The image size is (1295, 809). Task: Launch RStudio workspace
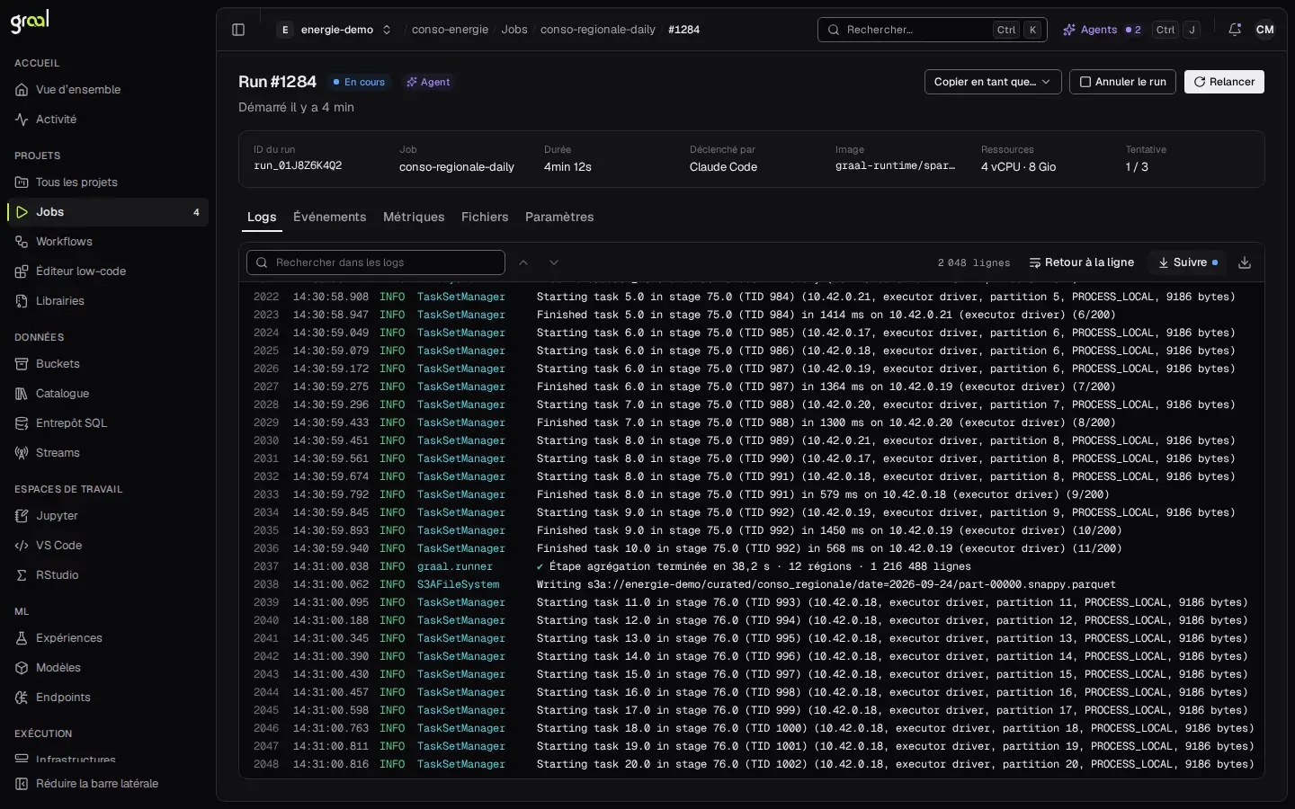click(108, 575)
